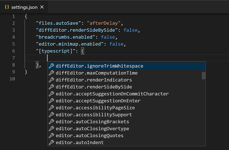Choose editor.acceptSuggestionOnCommitCharacter suggestion
Viewport: 229px width, 150px height.
tap(112, 94)
